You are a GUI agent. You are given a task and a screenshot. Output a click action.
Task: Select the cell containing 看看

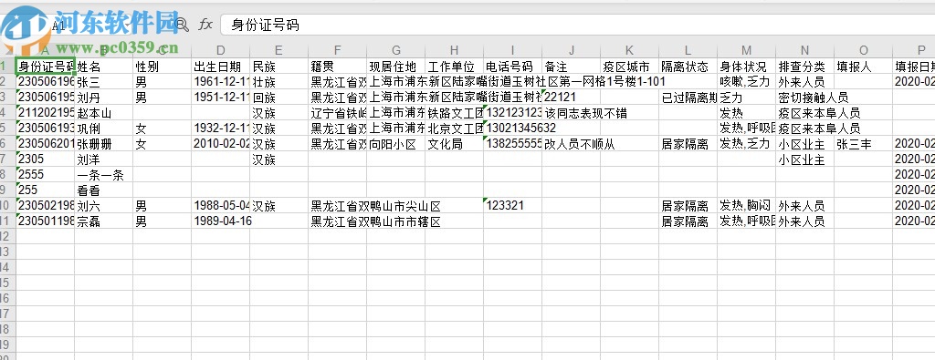[104, 190]
